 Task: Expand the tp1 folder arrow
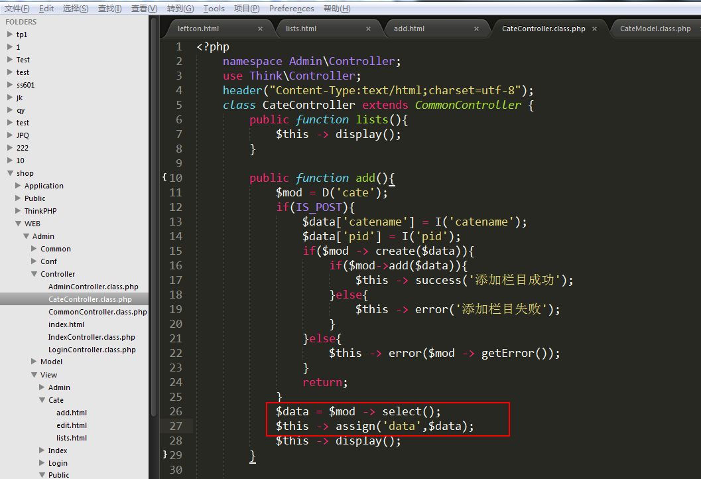click(10, 34)
